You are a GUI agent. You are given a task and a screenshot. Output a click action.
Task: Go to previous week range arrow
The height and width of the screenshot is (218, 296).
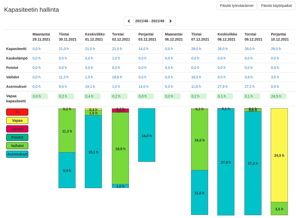(129, 21)
